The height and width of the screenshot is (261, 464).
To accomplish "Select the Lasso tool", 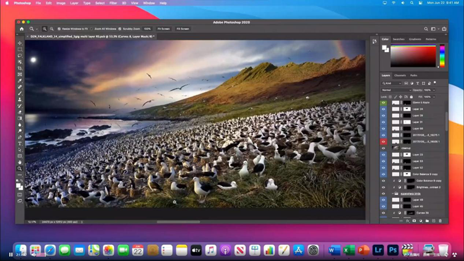I will click(20, 56).
